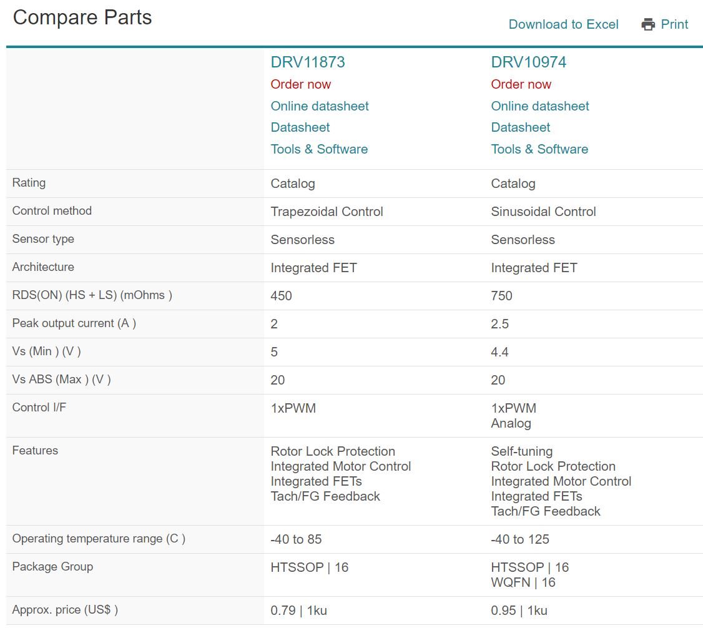
Task: Click the 450 RDS(ON) value
Action: [x=281, y=296]
